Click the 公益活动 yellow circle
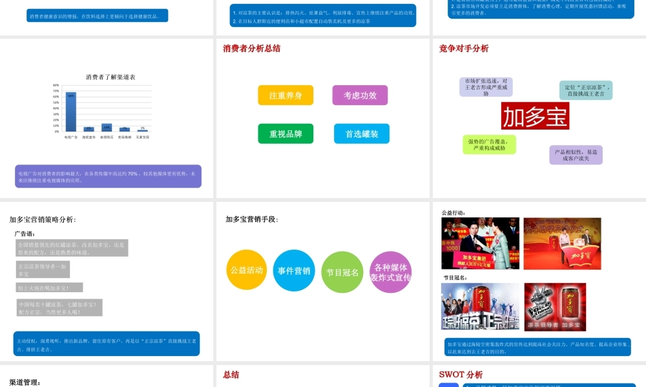Viewport: 646px width, 387px height. [x=246, y=270]
